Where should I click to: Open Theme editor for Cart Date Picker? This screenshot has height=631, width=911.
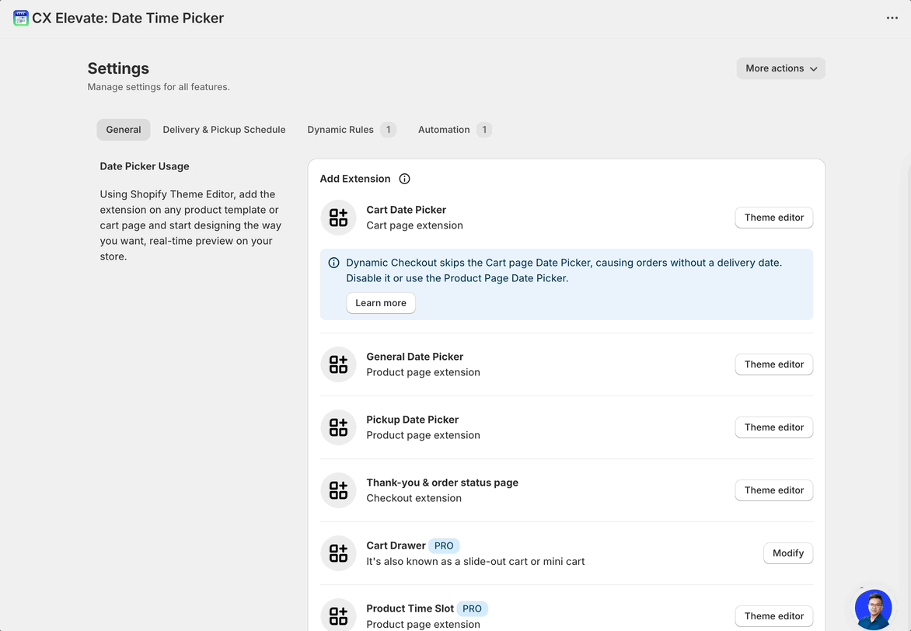click(x=774, y=218)
